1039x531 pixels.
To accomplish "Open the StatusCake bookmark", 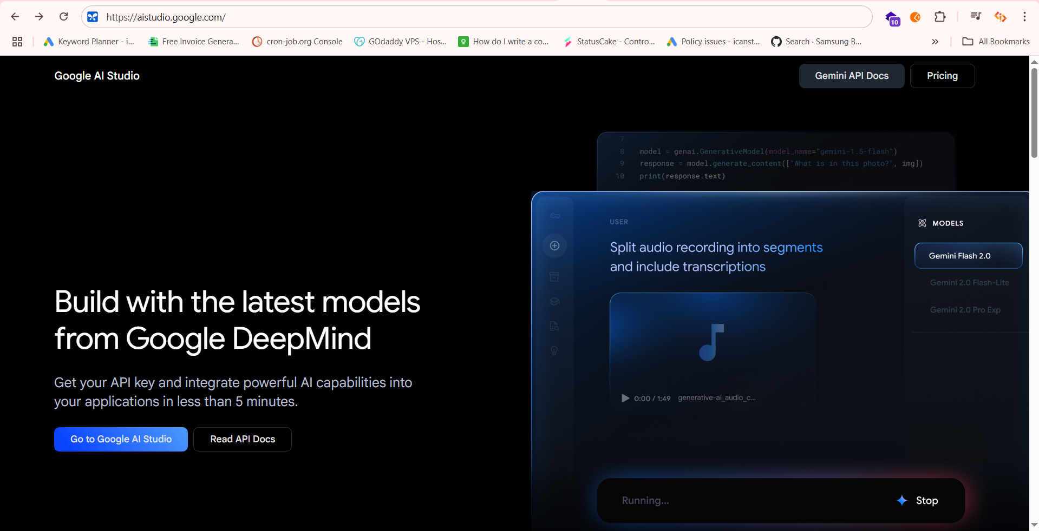I will point(609,42).
